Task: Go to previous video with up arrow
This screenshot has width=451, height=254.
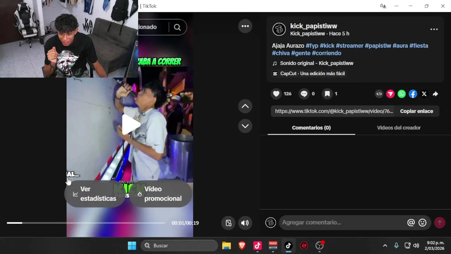Action: [x=245, y=106]
